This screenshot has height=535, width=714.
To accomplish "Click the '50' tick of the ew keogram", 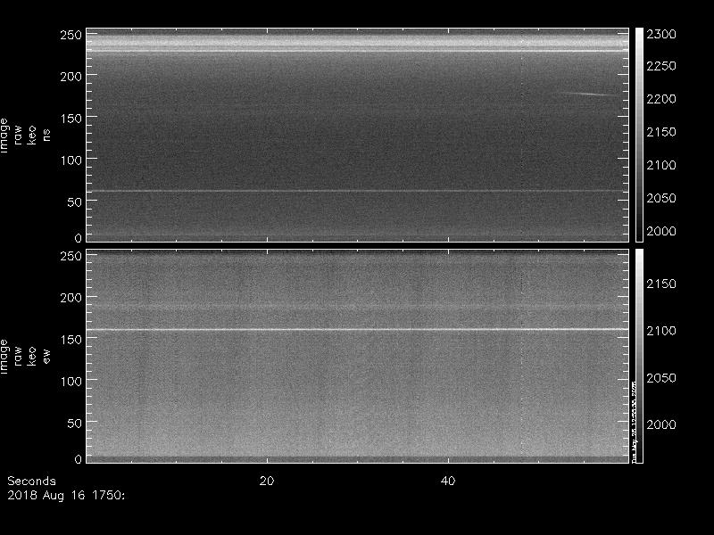I will 75,423.
